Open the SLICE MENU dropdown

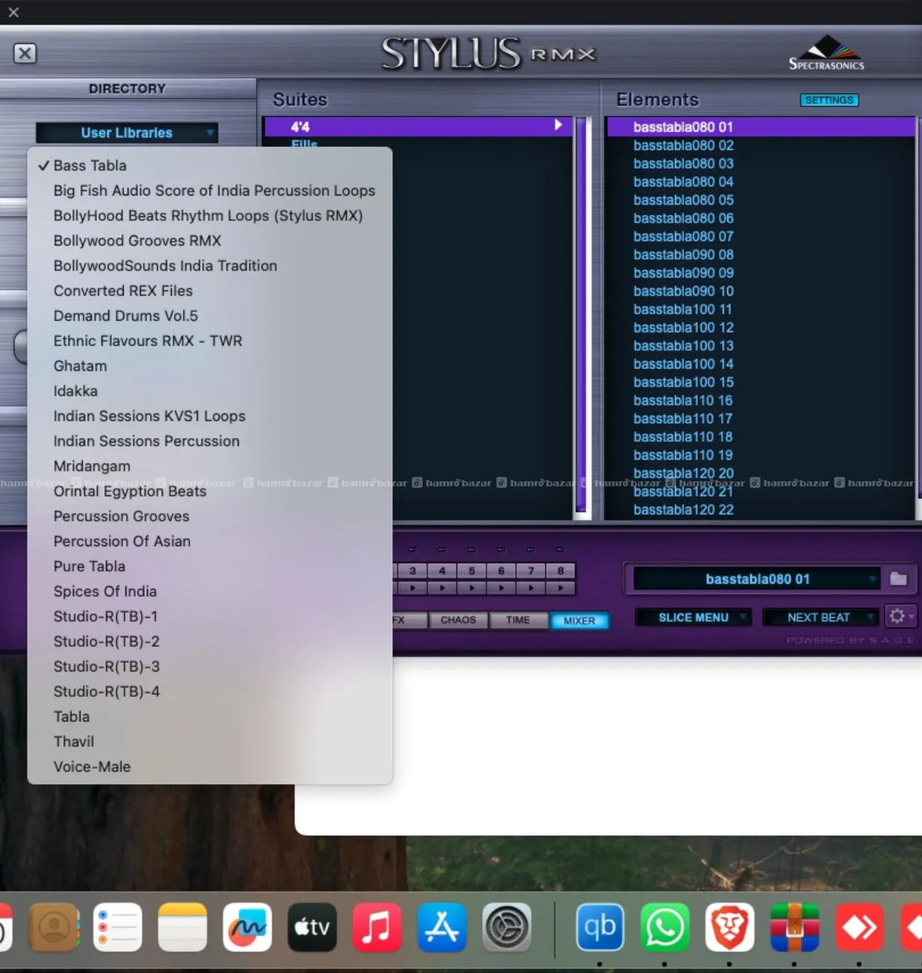694,617
